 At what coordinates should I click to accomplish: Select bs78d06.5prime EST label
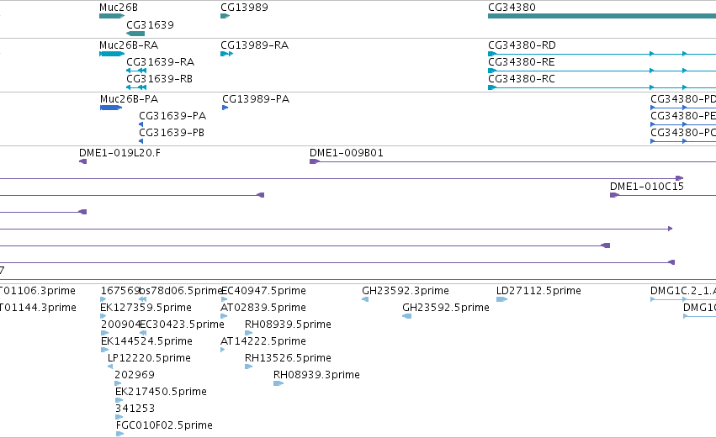tap(181, 291)
